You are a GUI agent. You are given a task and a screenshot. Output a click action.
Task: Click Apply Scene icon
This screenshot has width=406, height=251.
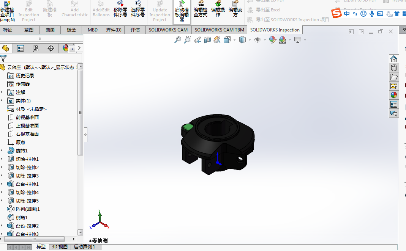click(283, 40)
